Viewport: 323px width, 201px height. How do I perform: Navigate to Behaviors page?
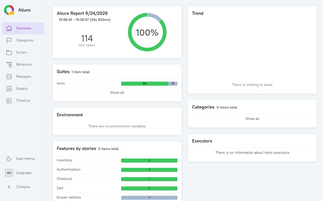pyautogui.click(x=23, y=65)
